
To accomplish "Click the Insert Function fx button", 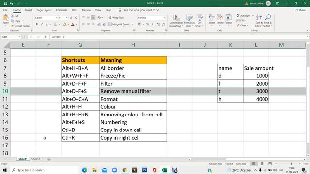I will tap(46, 37).
